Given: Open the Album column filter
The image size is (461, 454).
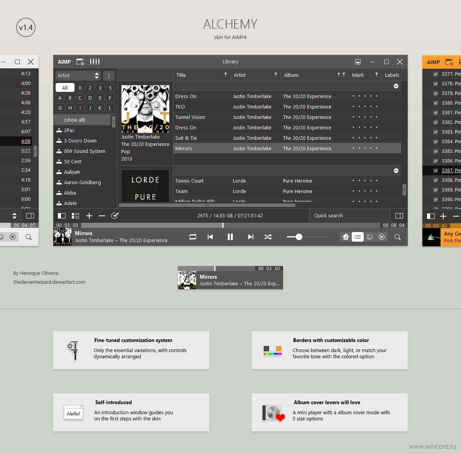Looking at the screenshot, I should click(x=344, y=75).
